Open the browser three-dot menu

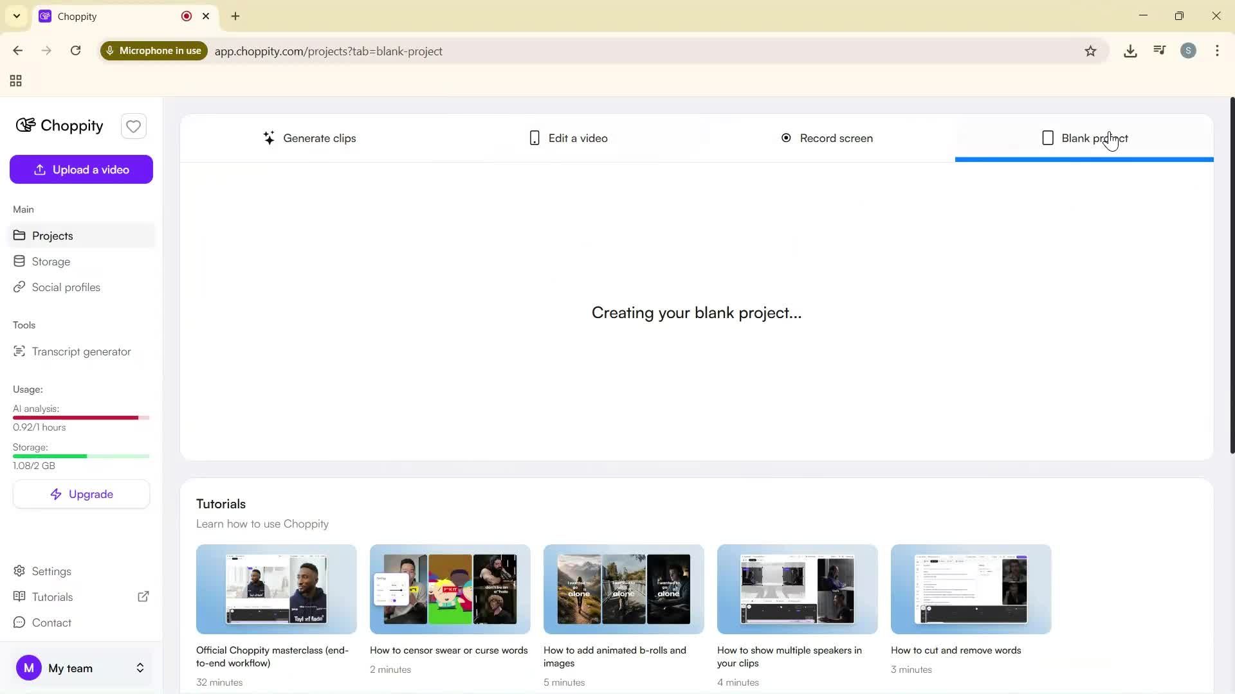1217,51
